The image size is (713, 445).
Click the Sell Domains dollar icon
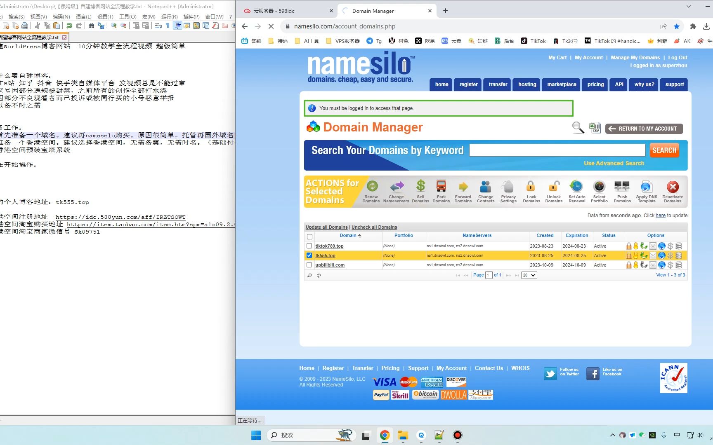tap(420, 186)
